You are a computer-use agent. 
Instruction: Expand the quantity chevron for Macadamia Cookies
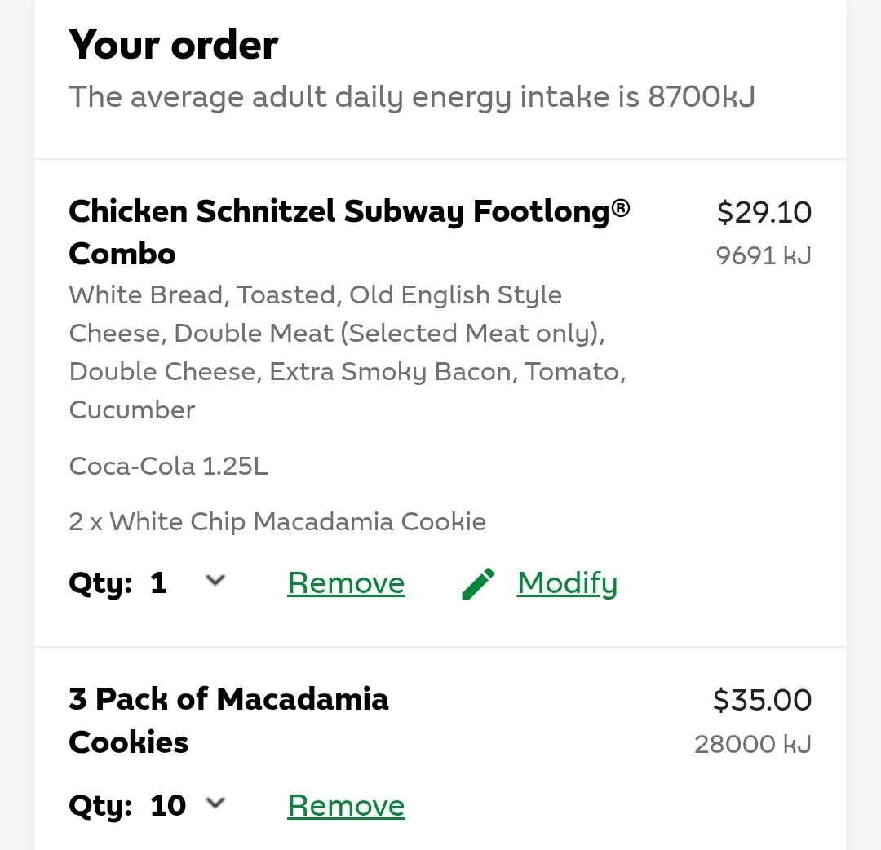[x=215, y=803]
